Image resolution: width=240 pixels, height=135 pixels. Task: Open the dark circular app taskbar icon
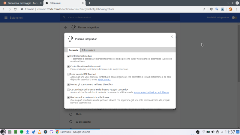point(46,132)
